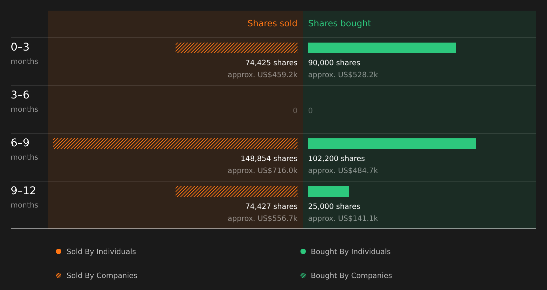Viewport: 547px width, 290px height.
Task: Click the approx. US$528.2k text
Action: (x=343, y=75)
